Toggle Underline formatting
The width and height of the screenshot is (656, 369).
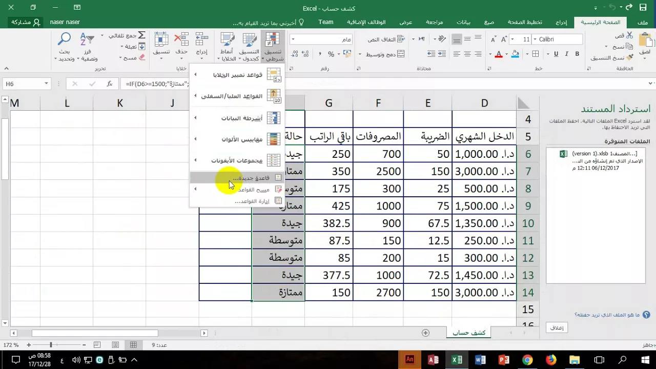tap(556, 54)
